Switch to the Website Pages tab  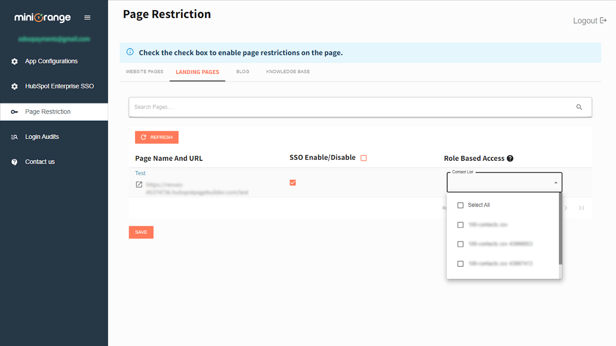[144, 72]
